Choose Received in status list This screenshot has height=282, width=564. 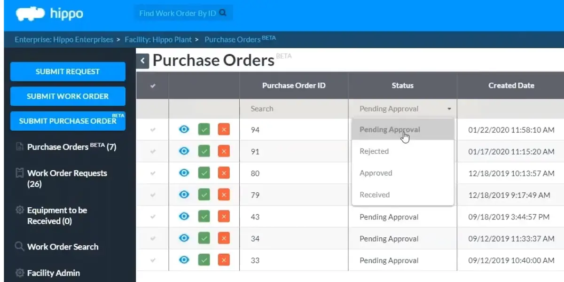(403, 195)
